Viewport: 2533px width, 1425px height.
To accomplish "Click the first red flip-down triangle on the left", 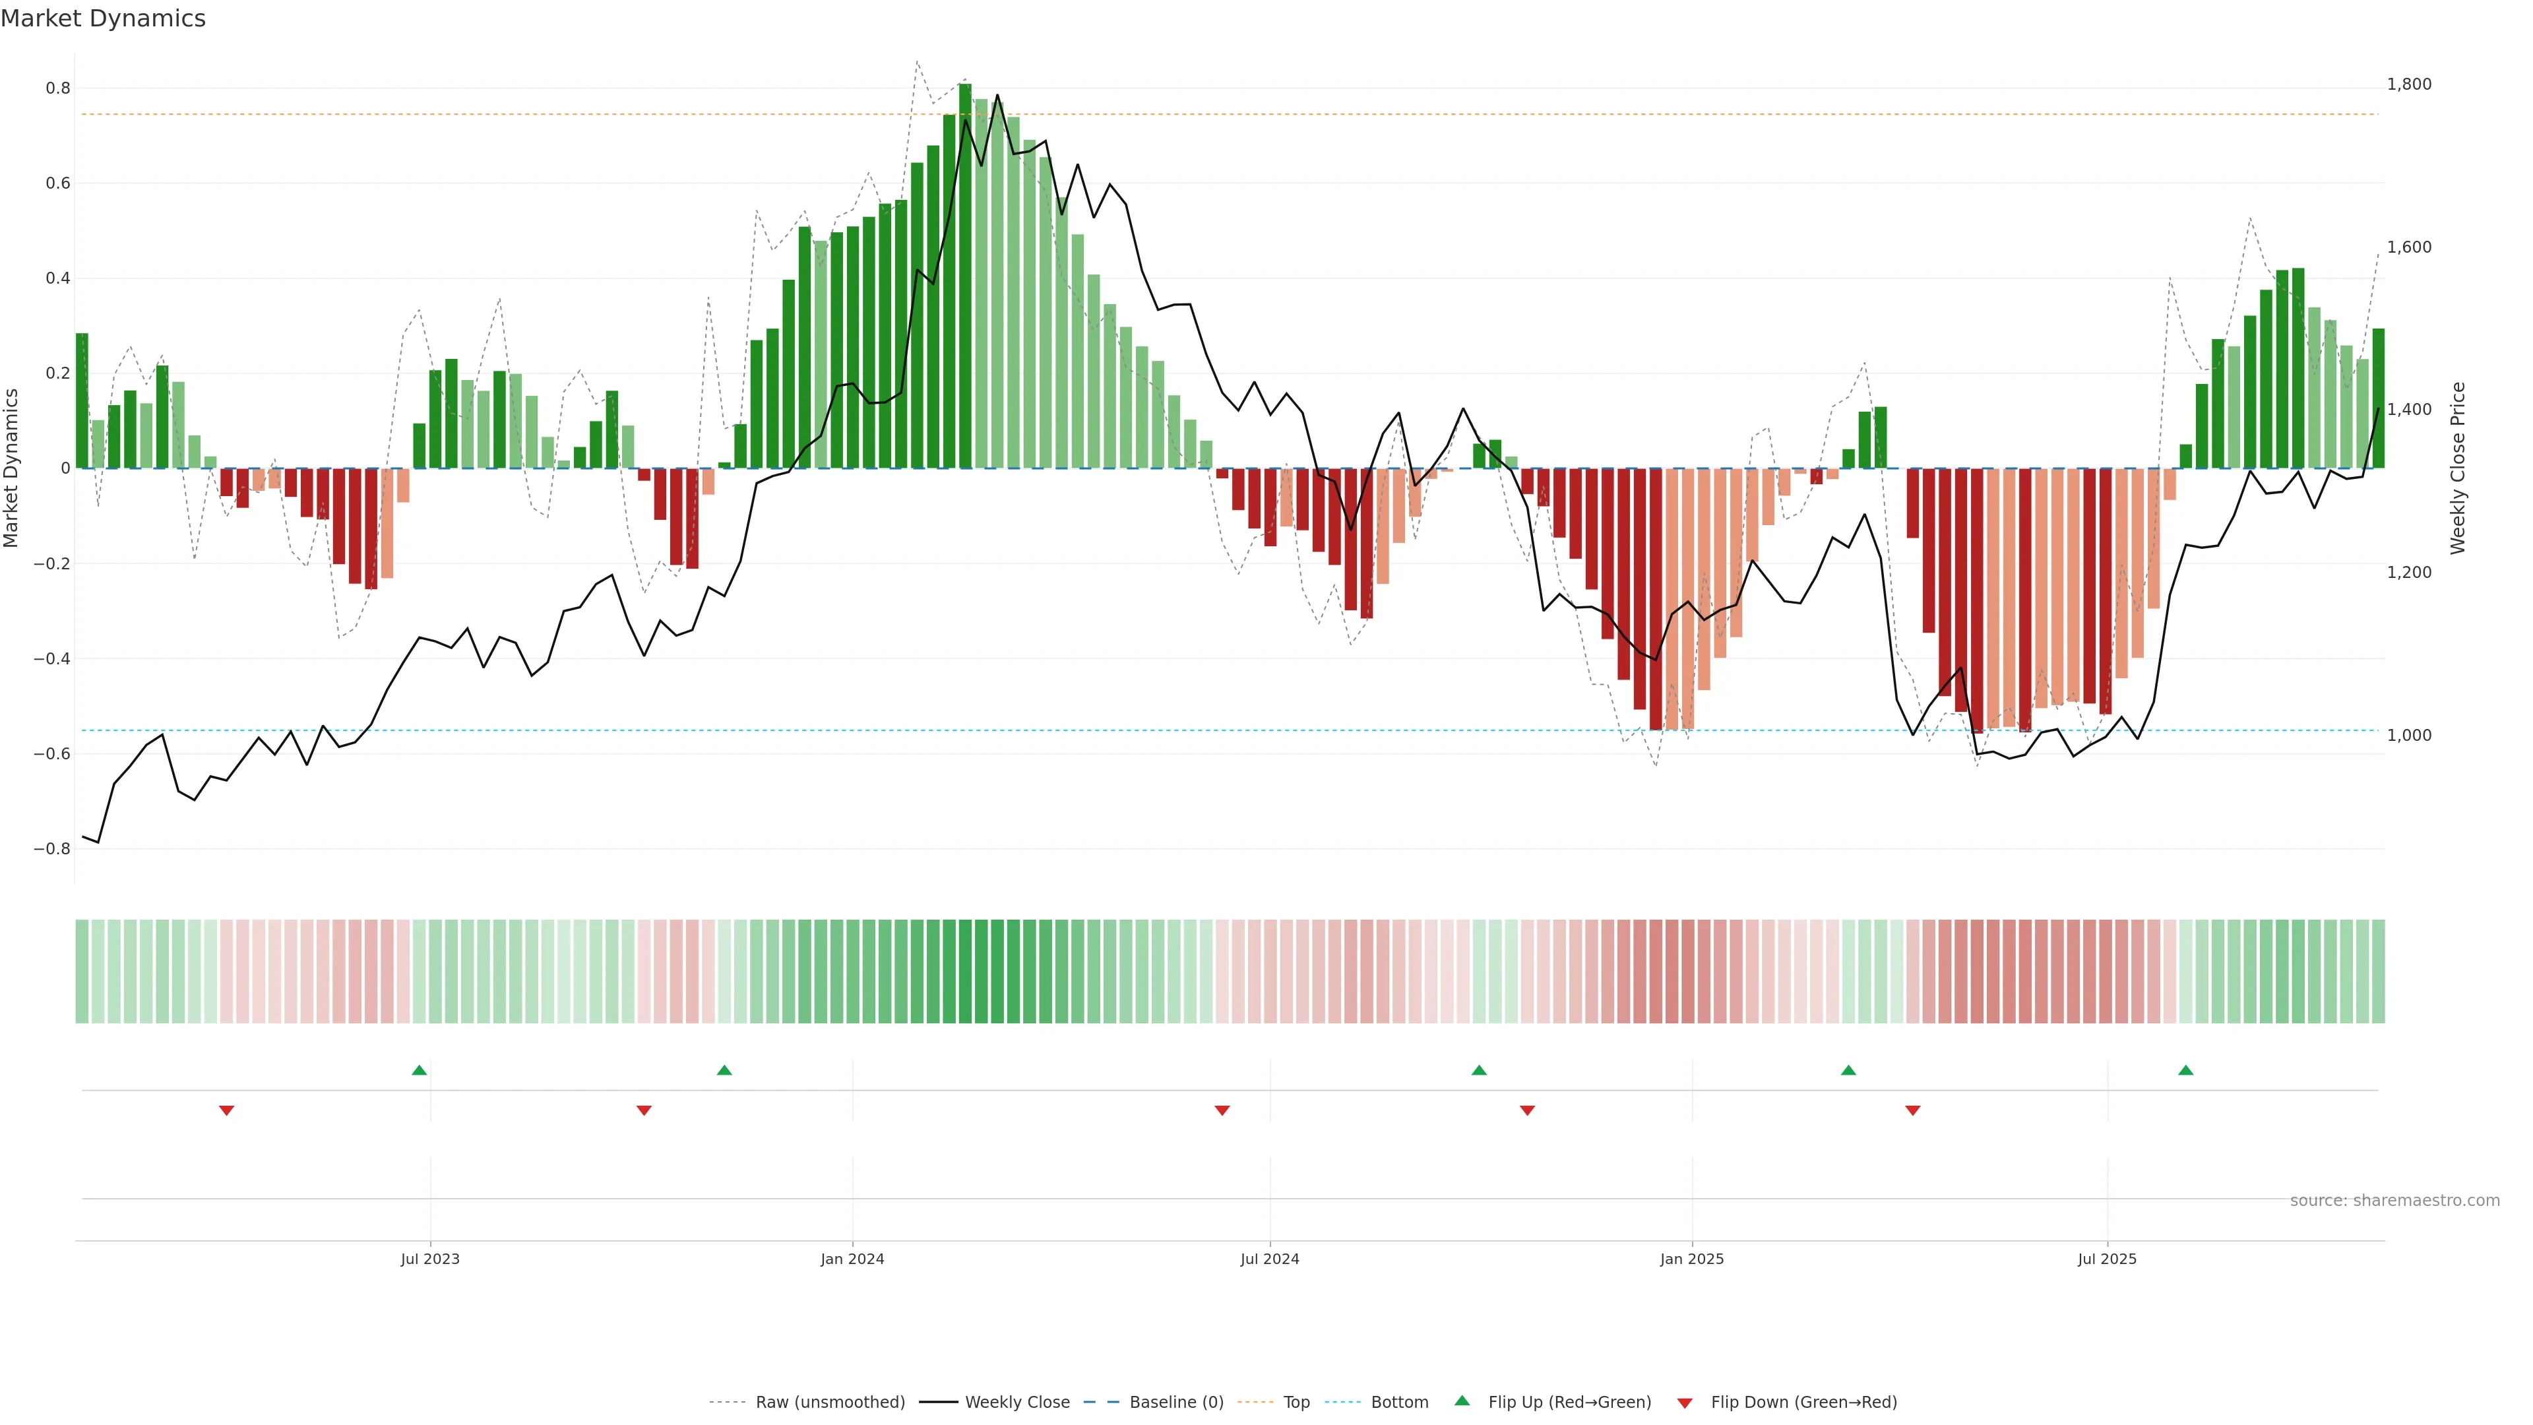I will tap(226, 1110).
